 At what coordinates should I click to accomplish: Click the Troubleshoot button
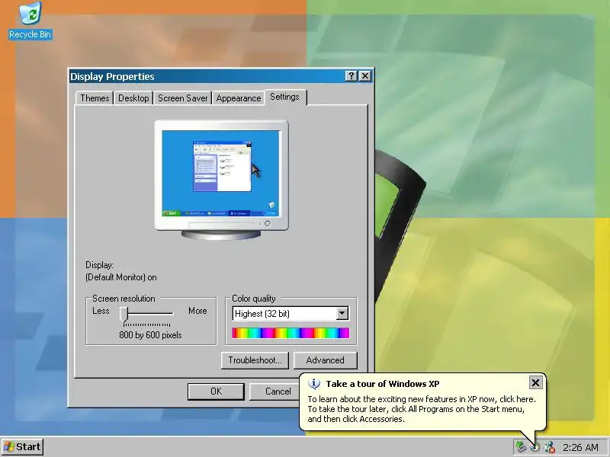click(255, 360)
